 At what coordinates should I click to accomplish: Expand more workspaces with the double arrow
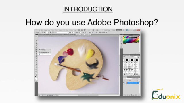coord(123,30)
